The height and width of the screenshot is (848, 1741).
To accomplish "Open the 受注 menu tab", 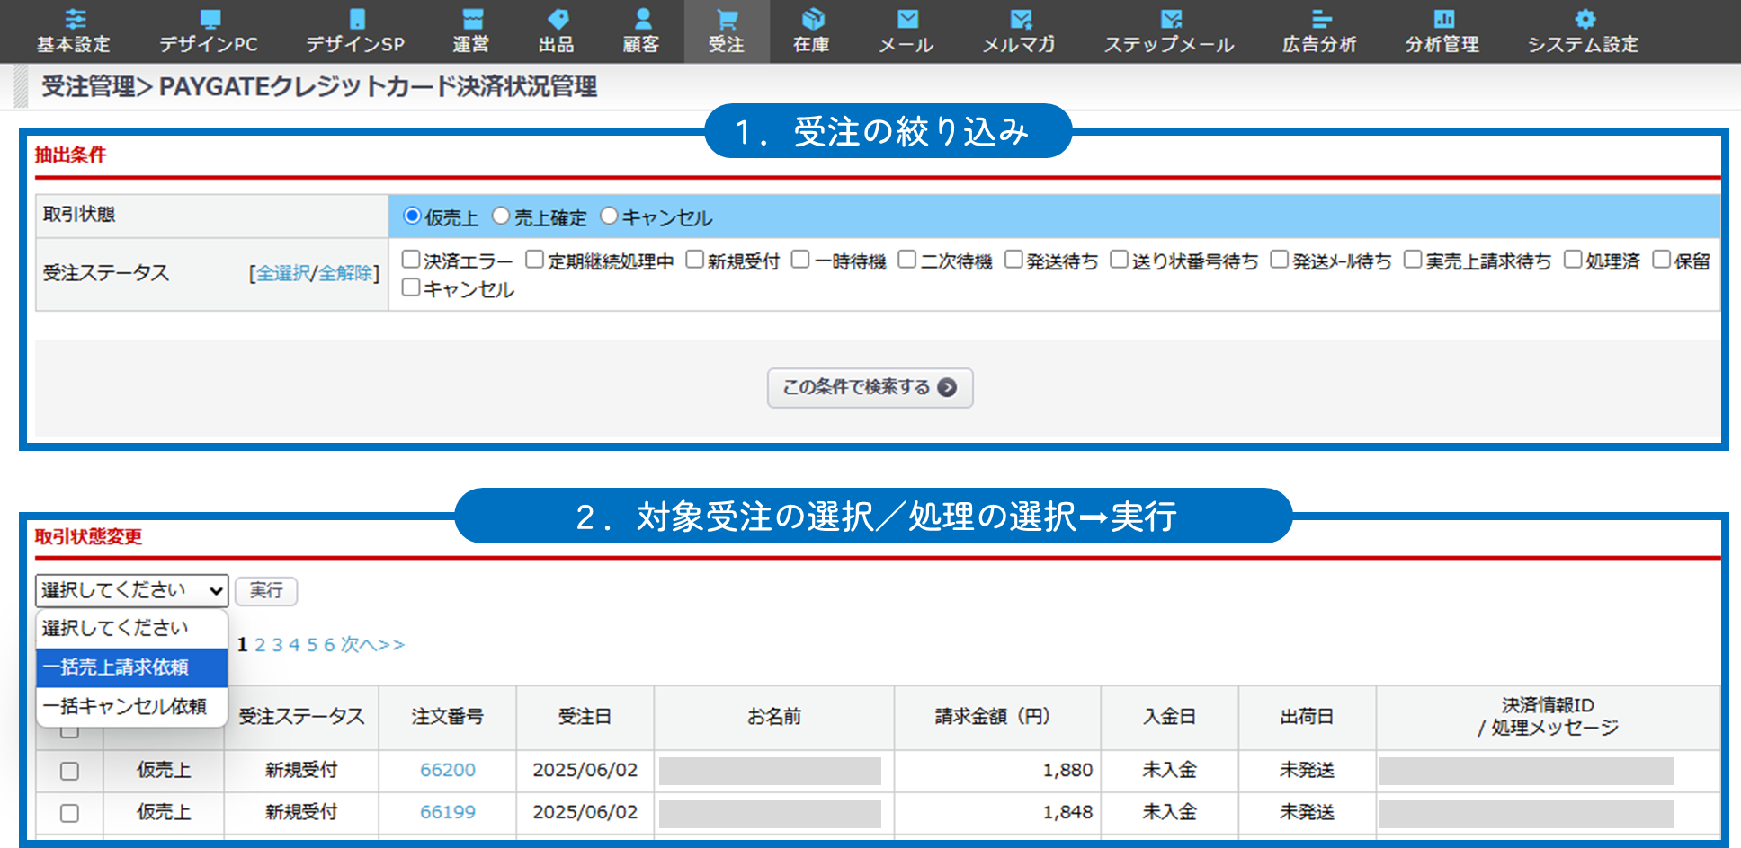I will [727, 31].
